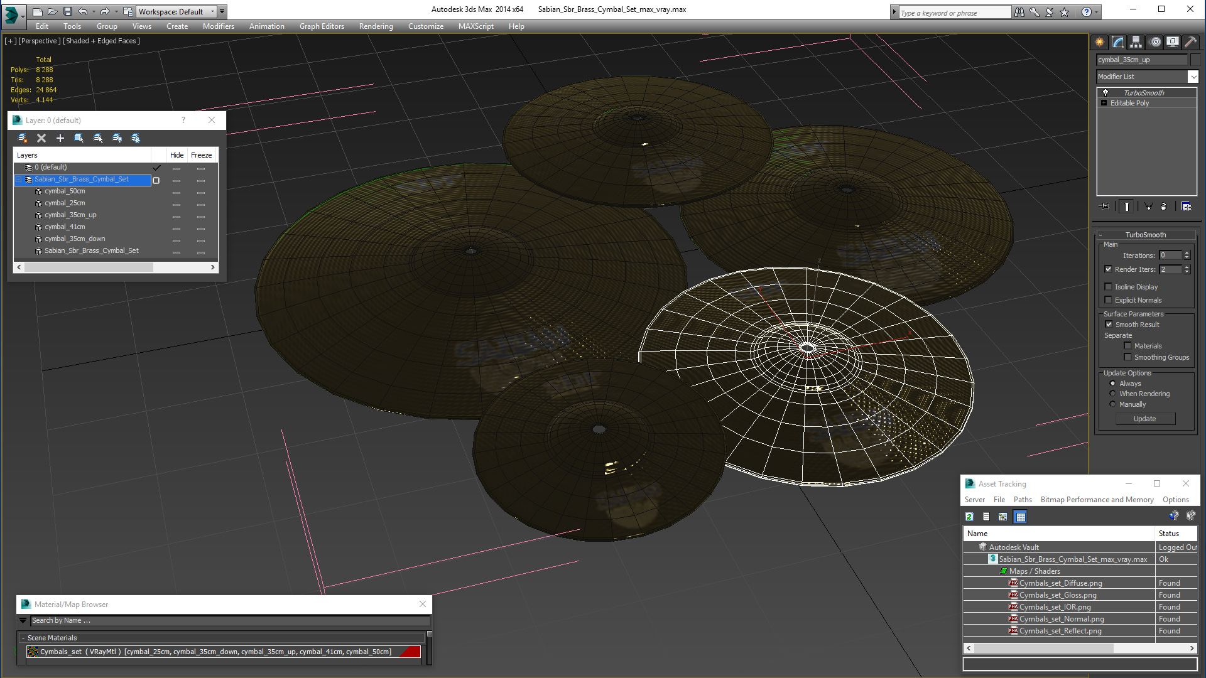Click Configure Modifier Sets icon
The width and height of the screenshot is (1206, 678).
coord(1187,206)
